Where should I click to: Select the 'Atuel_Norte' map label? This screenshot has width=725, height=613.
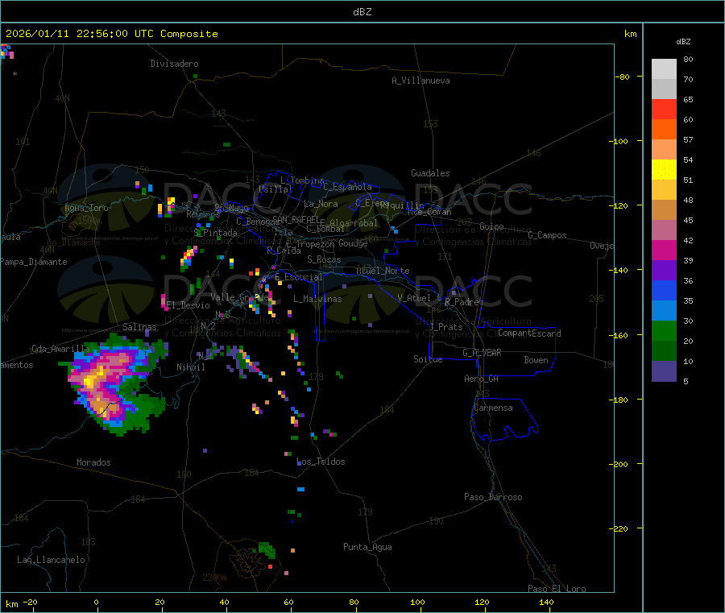383,271
